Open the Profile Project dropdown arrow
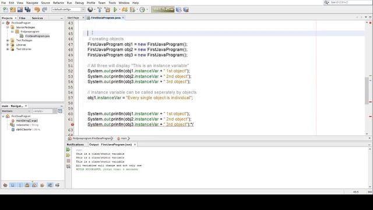Image resolution: width=373 pixels, height=210 pixels. coord(137,9)
